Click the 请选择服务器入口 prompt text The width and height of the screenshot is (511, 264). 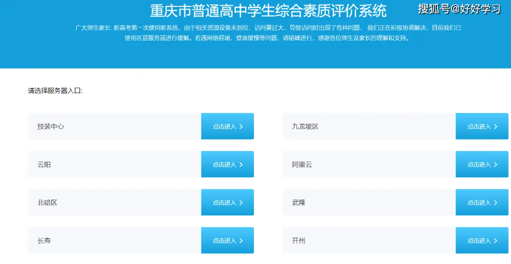click(55, 91)
